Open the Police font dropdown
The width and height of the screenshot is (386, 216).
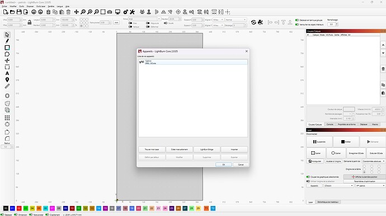click(x=144, y=19)
